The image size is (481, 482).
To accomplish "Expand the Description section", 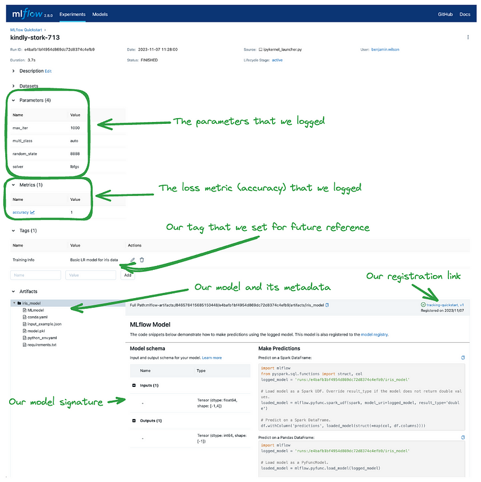I will (x=14, y=71).
